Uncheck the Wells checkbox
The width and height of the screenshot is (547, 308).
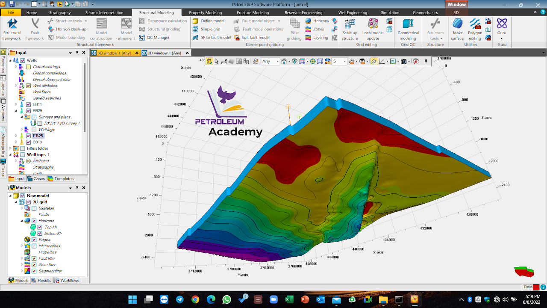(x=23, y=61)
